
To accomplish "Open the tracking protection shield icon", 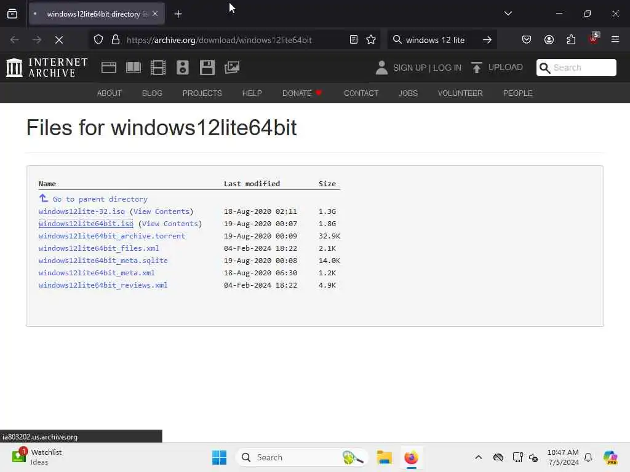I will pyautogui.click(x=98, y=40).
